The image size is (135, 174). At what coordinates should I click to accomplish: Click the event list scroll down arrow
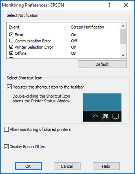(123, 55)
